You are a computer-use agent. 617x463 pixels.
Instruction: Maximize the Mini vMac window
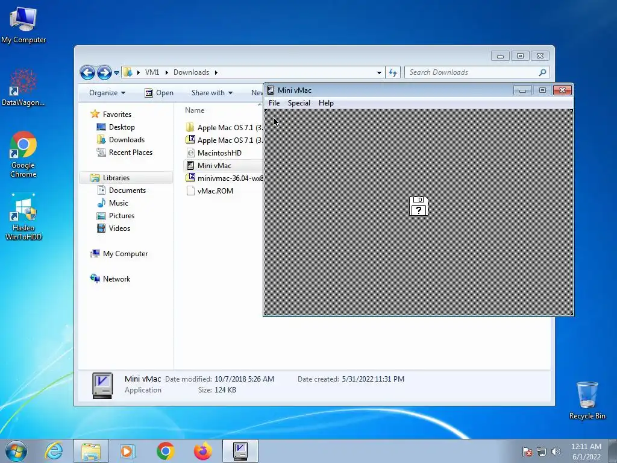pyautogui.click(x=542, y=90)
